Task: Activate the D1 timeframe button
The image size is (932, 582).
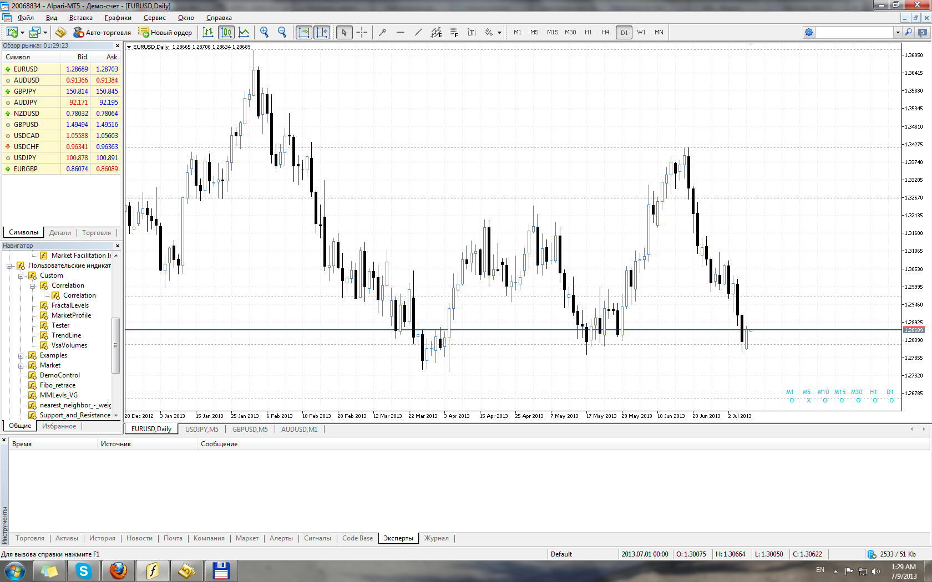Action: (624, 32)
